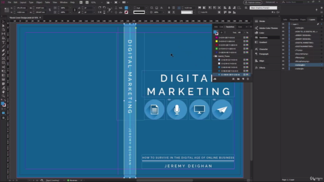Select the Selection tool in the toolbox

(4, 22)
